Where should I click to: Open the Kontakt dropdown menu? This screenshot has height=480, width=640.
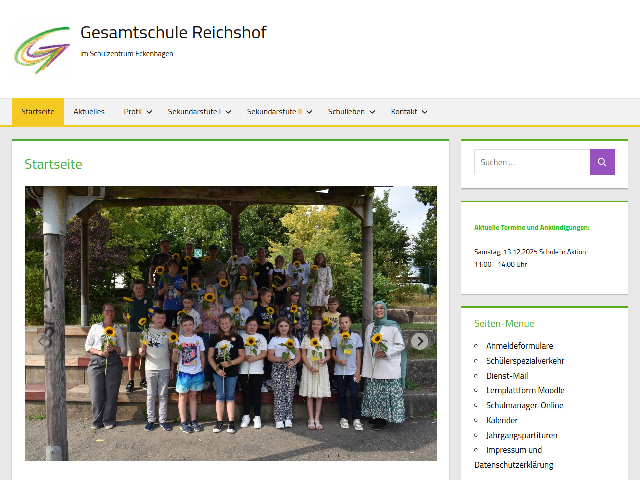point(409,112)
